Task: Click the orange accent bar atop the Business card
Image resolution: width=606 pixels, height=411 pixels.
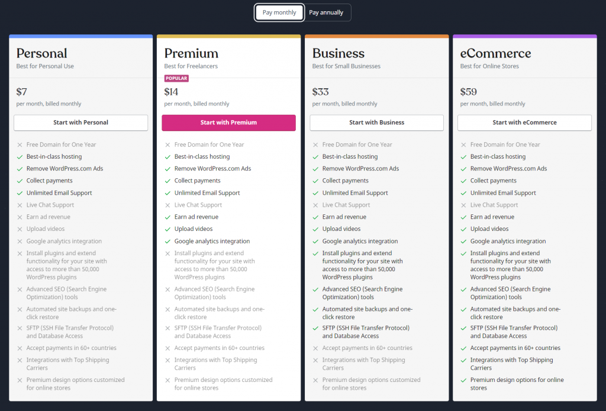Action: click(376, 36)
